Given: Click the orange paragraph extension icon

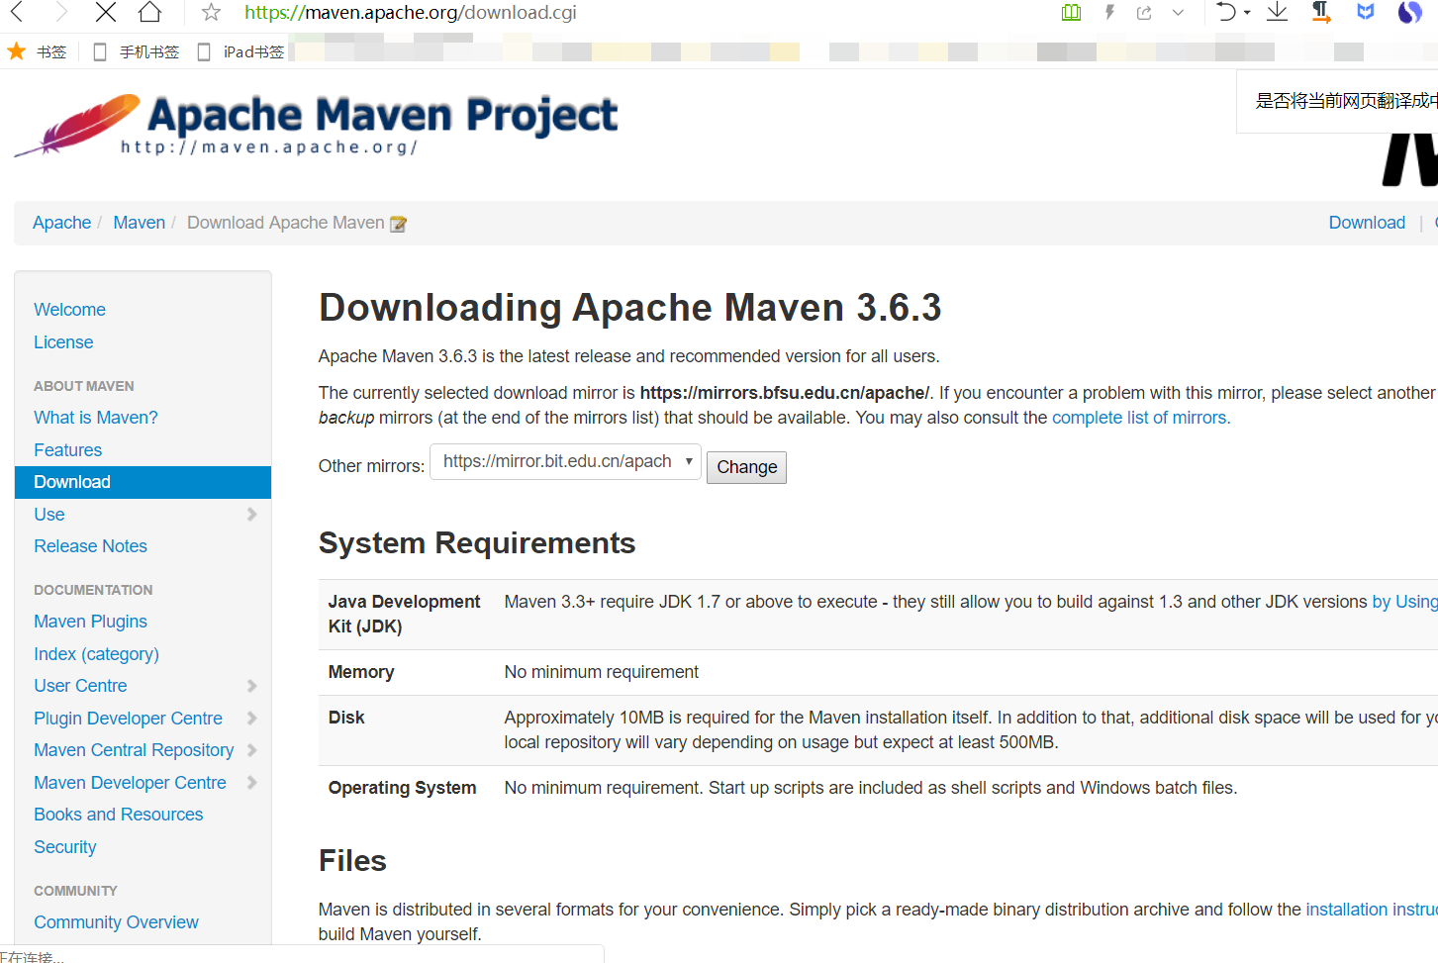Looking at the screenshot, I should point(1321,12).
